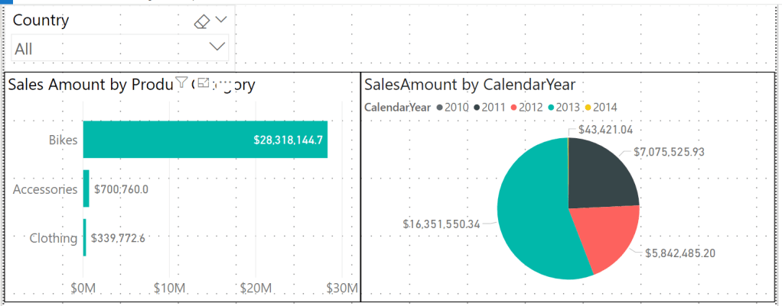This screenshot has width=782, height=306.
Task: Click the 2010 legend marker
Action: [439, 107]
